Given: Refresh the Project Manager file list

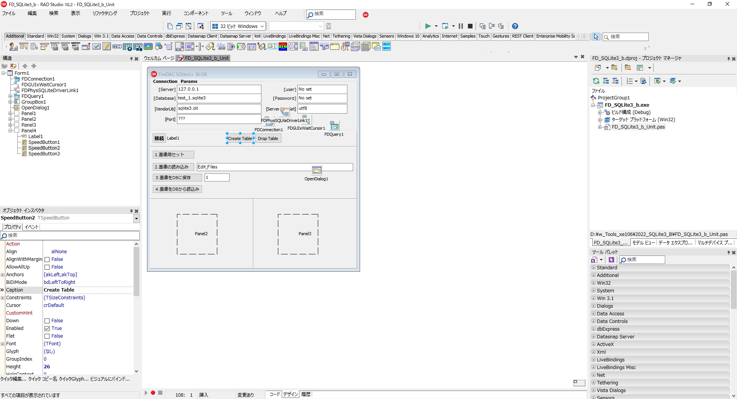Looking at the screenshot, I should click(x=596, y=81).
